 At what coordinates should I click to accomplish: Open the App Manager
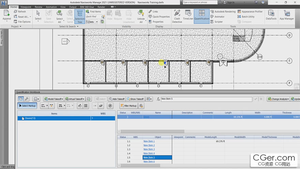(287, 15)
